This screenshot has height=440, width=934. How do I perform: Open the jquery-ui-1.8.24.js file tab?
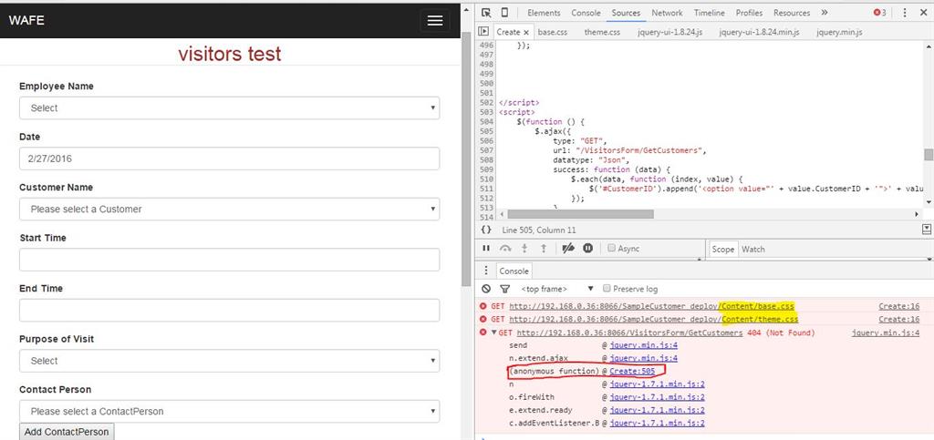click(x=669, y=32)
